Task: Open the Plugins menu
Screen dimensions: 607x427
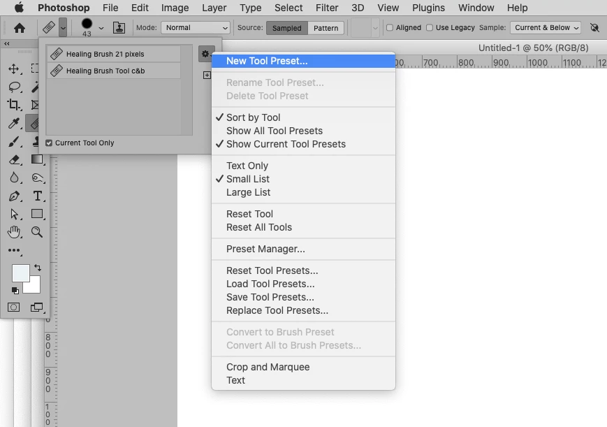Action: [x=429, y=8]
